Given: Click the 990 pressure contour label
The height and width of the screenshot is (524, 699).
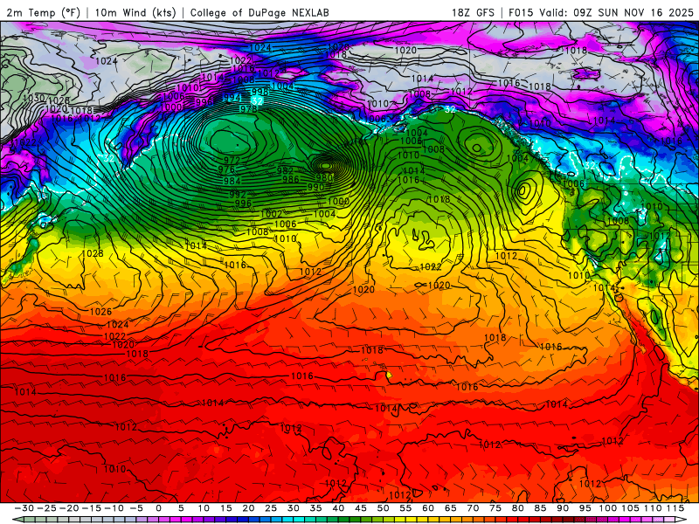Looking at the screenshot, I should [315, 187].
